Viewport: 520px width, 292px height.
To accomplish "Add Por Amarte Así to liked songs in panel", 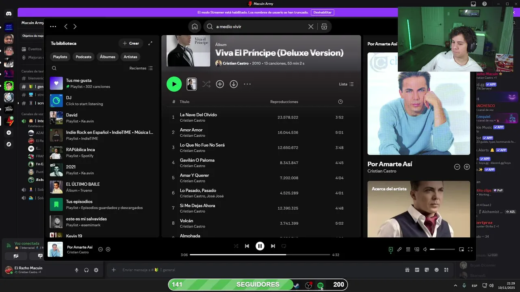I will coord(467,167).
